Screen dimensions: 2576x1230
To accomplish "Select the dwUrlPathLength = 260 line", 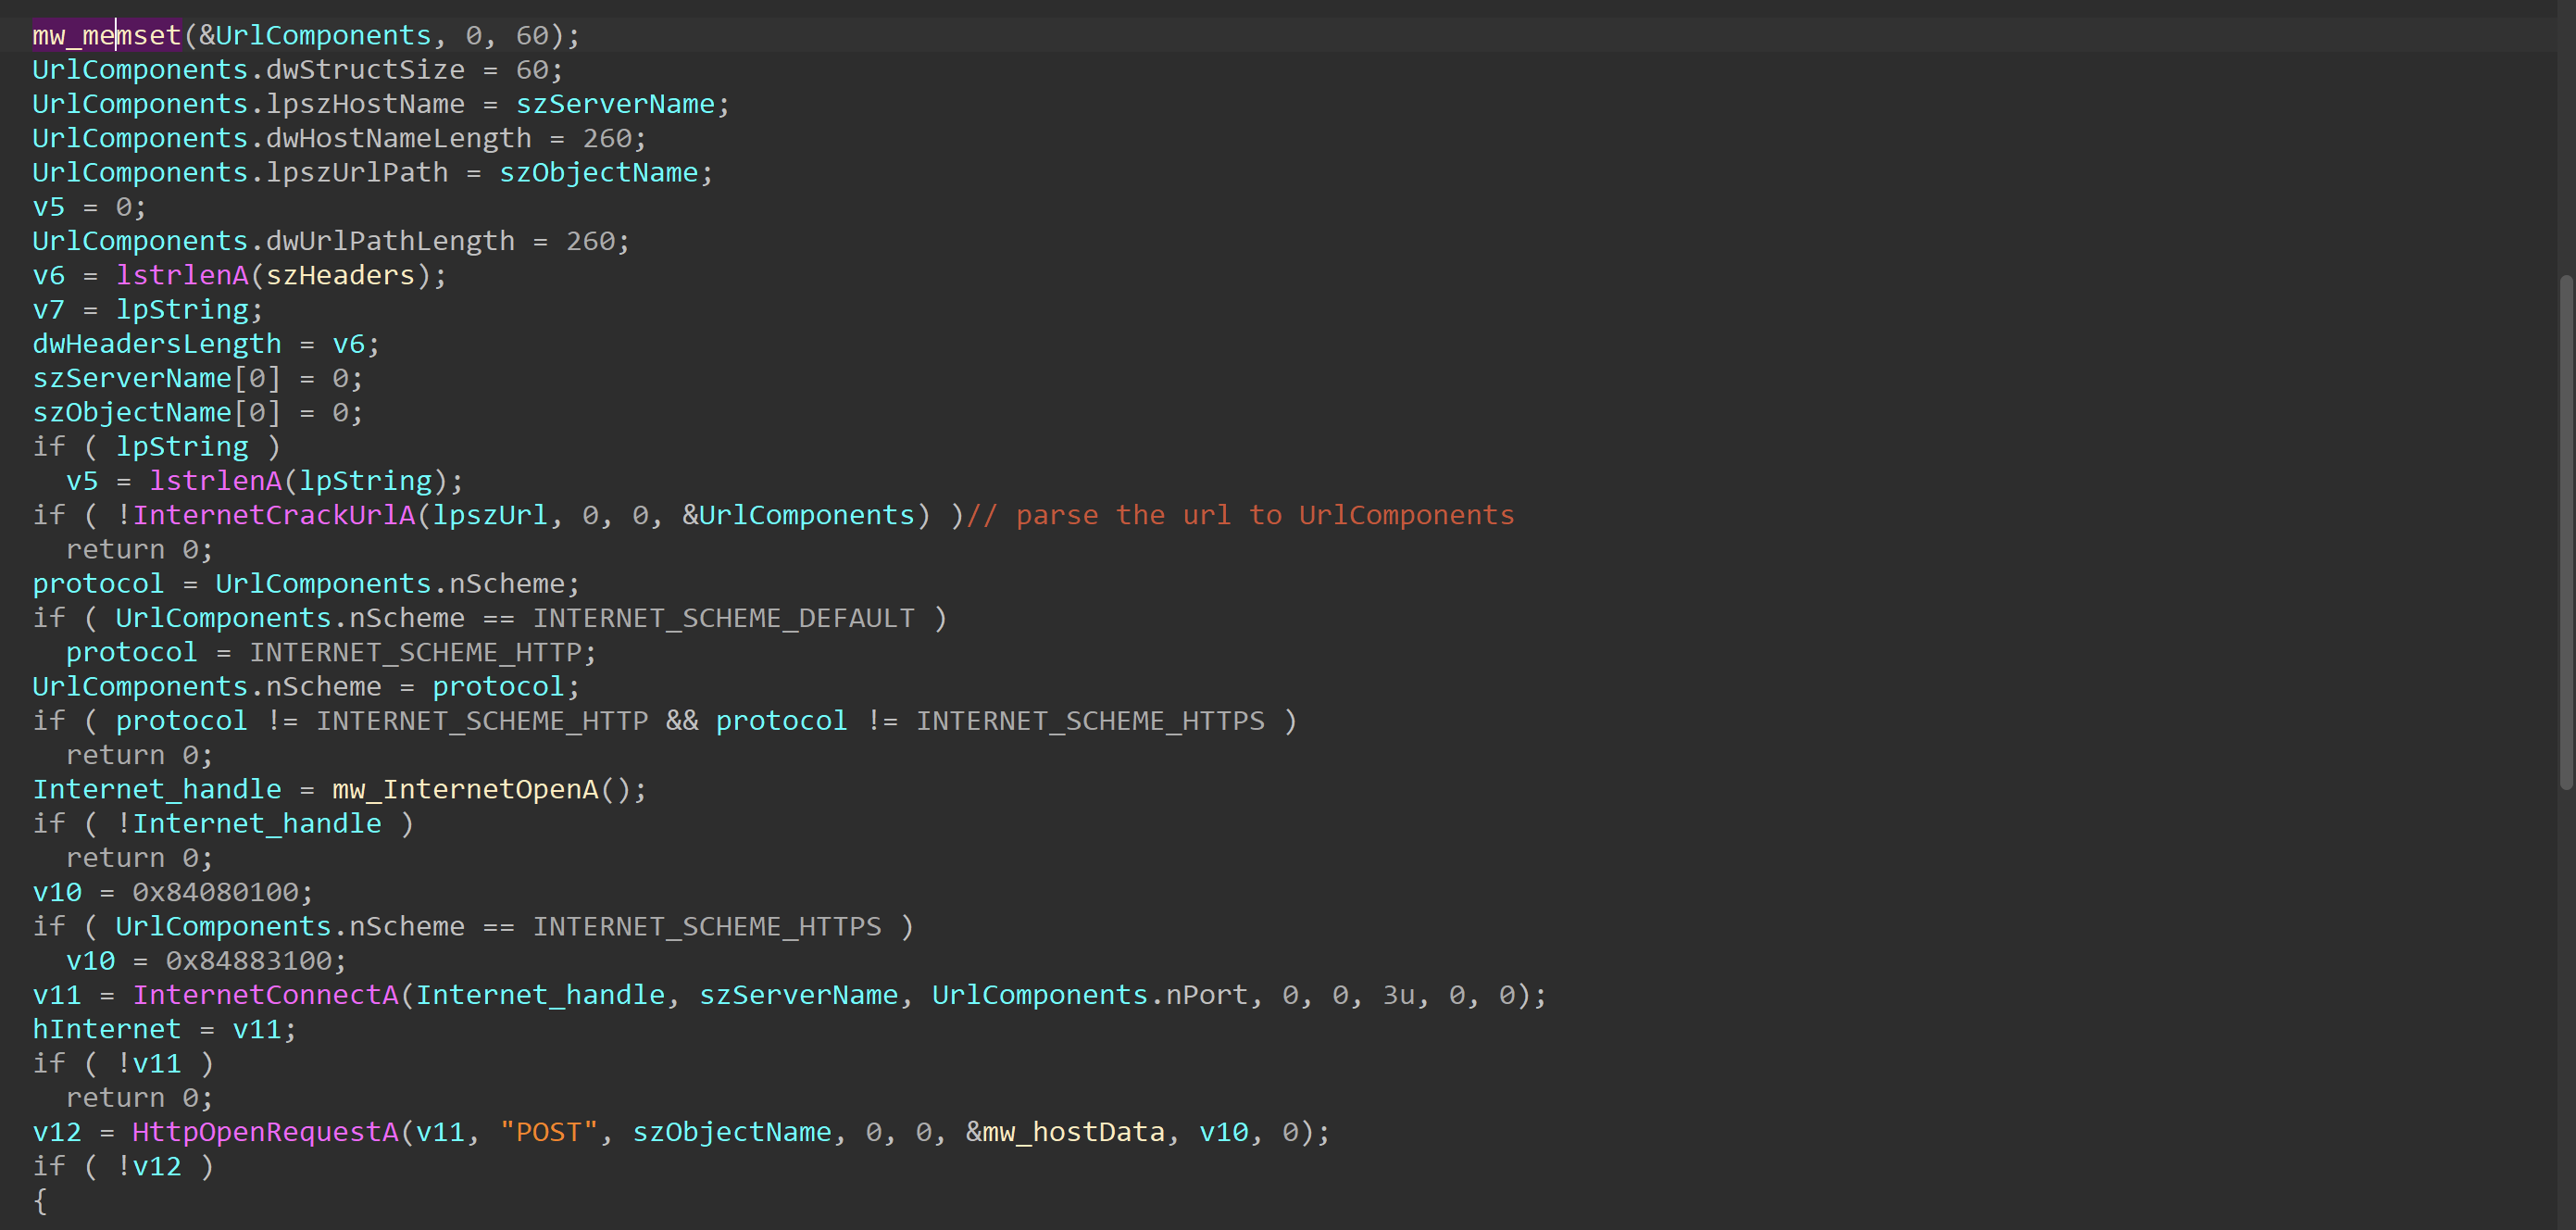I will (x=331, y=241).
